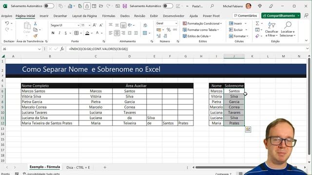Viewport: 312px width, 175px height.
Task: Increase font size with larger A icon
Action: pyautogui.click(x=95, y=25)
